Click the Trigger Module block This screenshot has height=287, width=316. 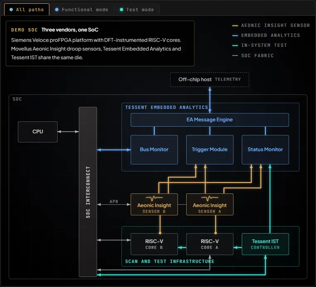pos(210,150)
